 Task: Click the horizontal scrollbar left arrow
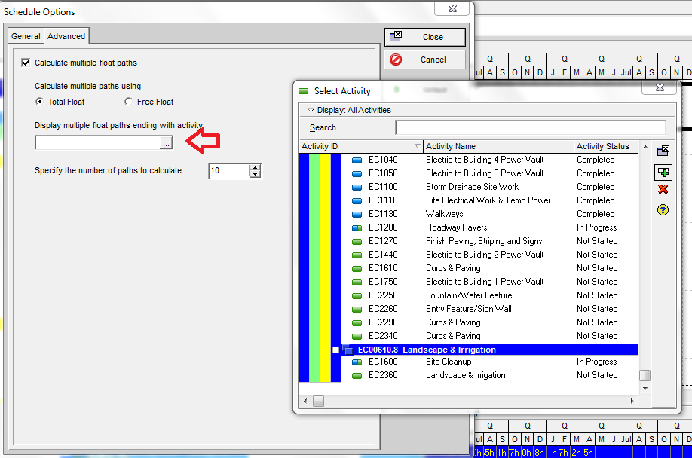305,402
